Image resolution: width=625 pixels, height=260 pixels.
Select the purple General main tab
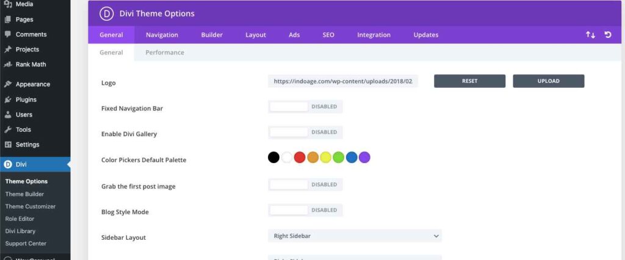pyautogui.click(x=111, y=35)
